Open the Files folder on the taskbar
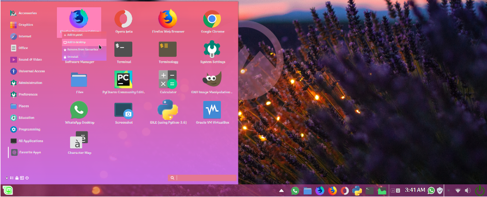The height and width of the screenshot is (197, 487). coord(307,191)
